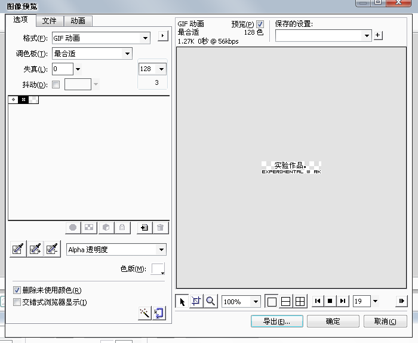This screenshot has width=418, height=343.
Task: Click the select-transparency eyedropper icon
Action: pyautogui.click(x=18, y=249)
